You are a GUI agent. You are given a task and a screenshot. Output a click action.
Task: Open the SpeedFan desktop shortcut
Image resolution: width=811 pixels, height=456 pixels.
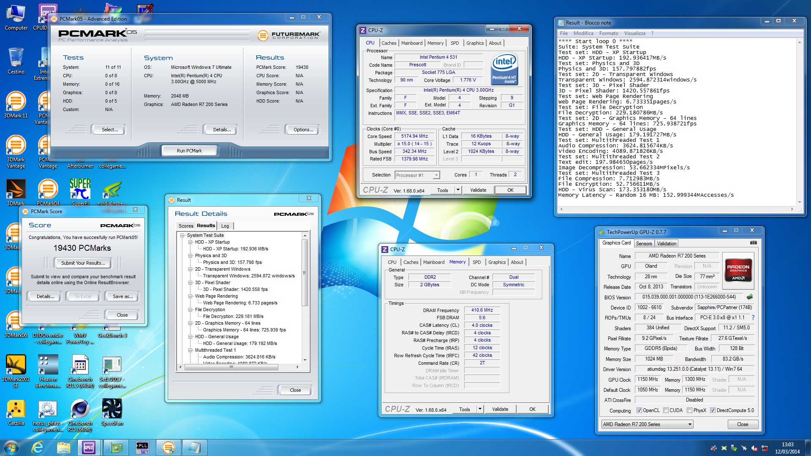click(x=112, y=413)
